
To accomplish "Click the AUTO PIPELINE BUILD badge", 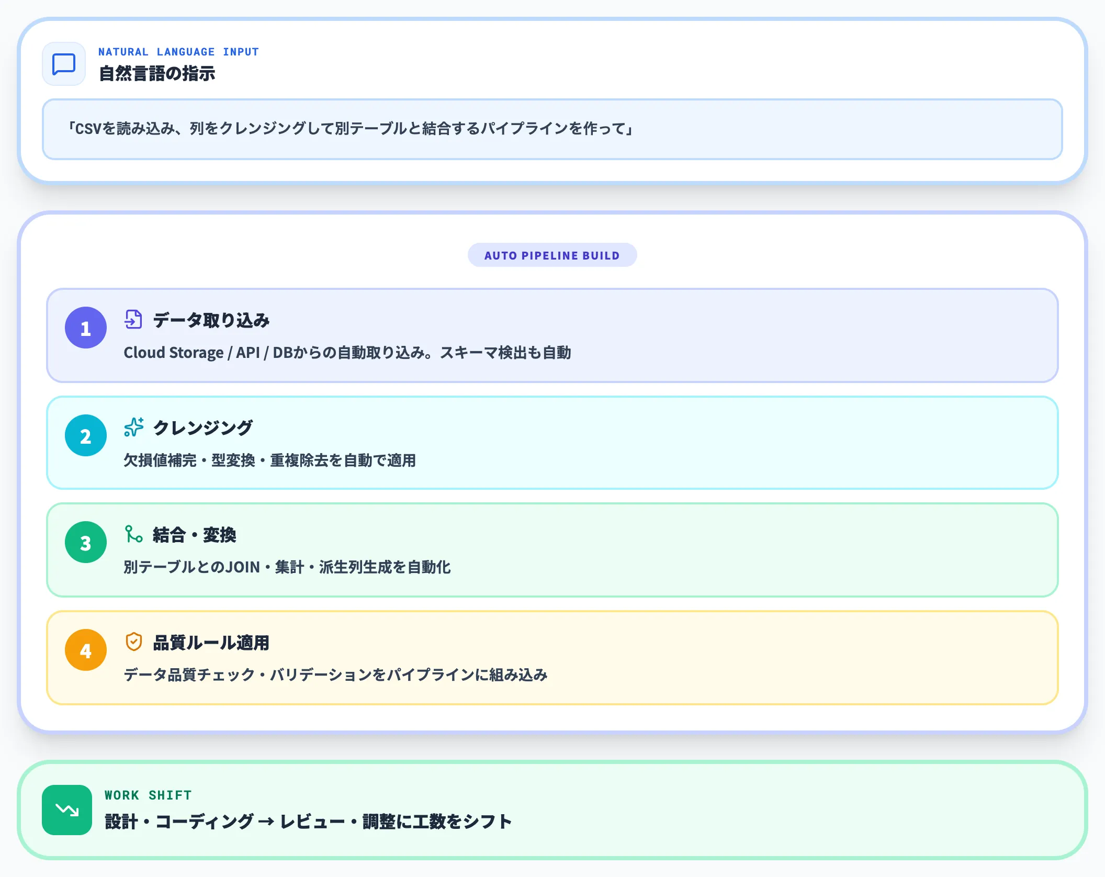I will pos(552,255).
